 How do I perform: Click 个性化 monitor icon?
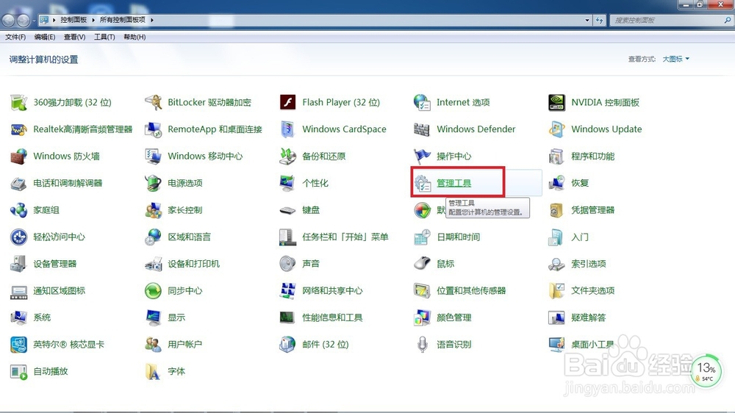[x=288, y=183]
